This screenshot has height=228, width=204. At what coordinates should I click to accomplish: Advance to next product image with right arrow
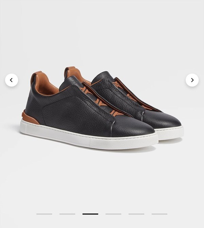pyautogui.click(x=192, y=80)
